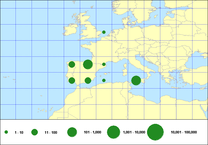Click the "1 - 10" legend label
Image resolution: width=208 pixels, height=145 pixels.
coord(19,132)
